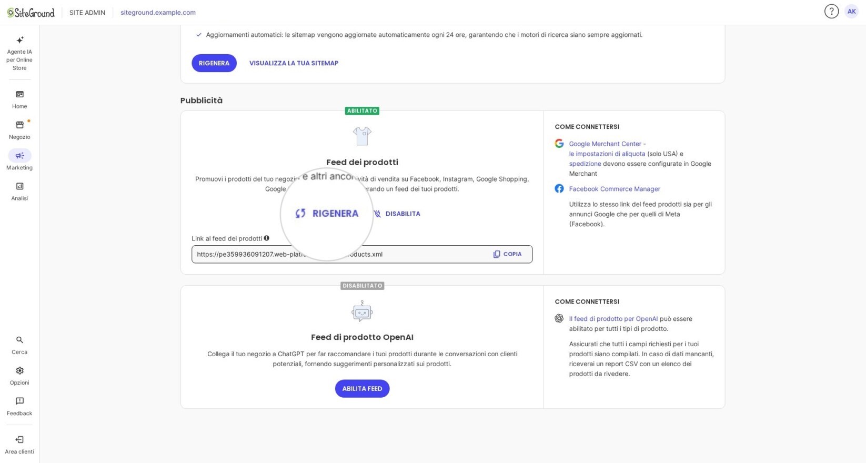Click DISABILITA to disable product feed
Viewport: 866px width, 463px height.
pos(397,214)
